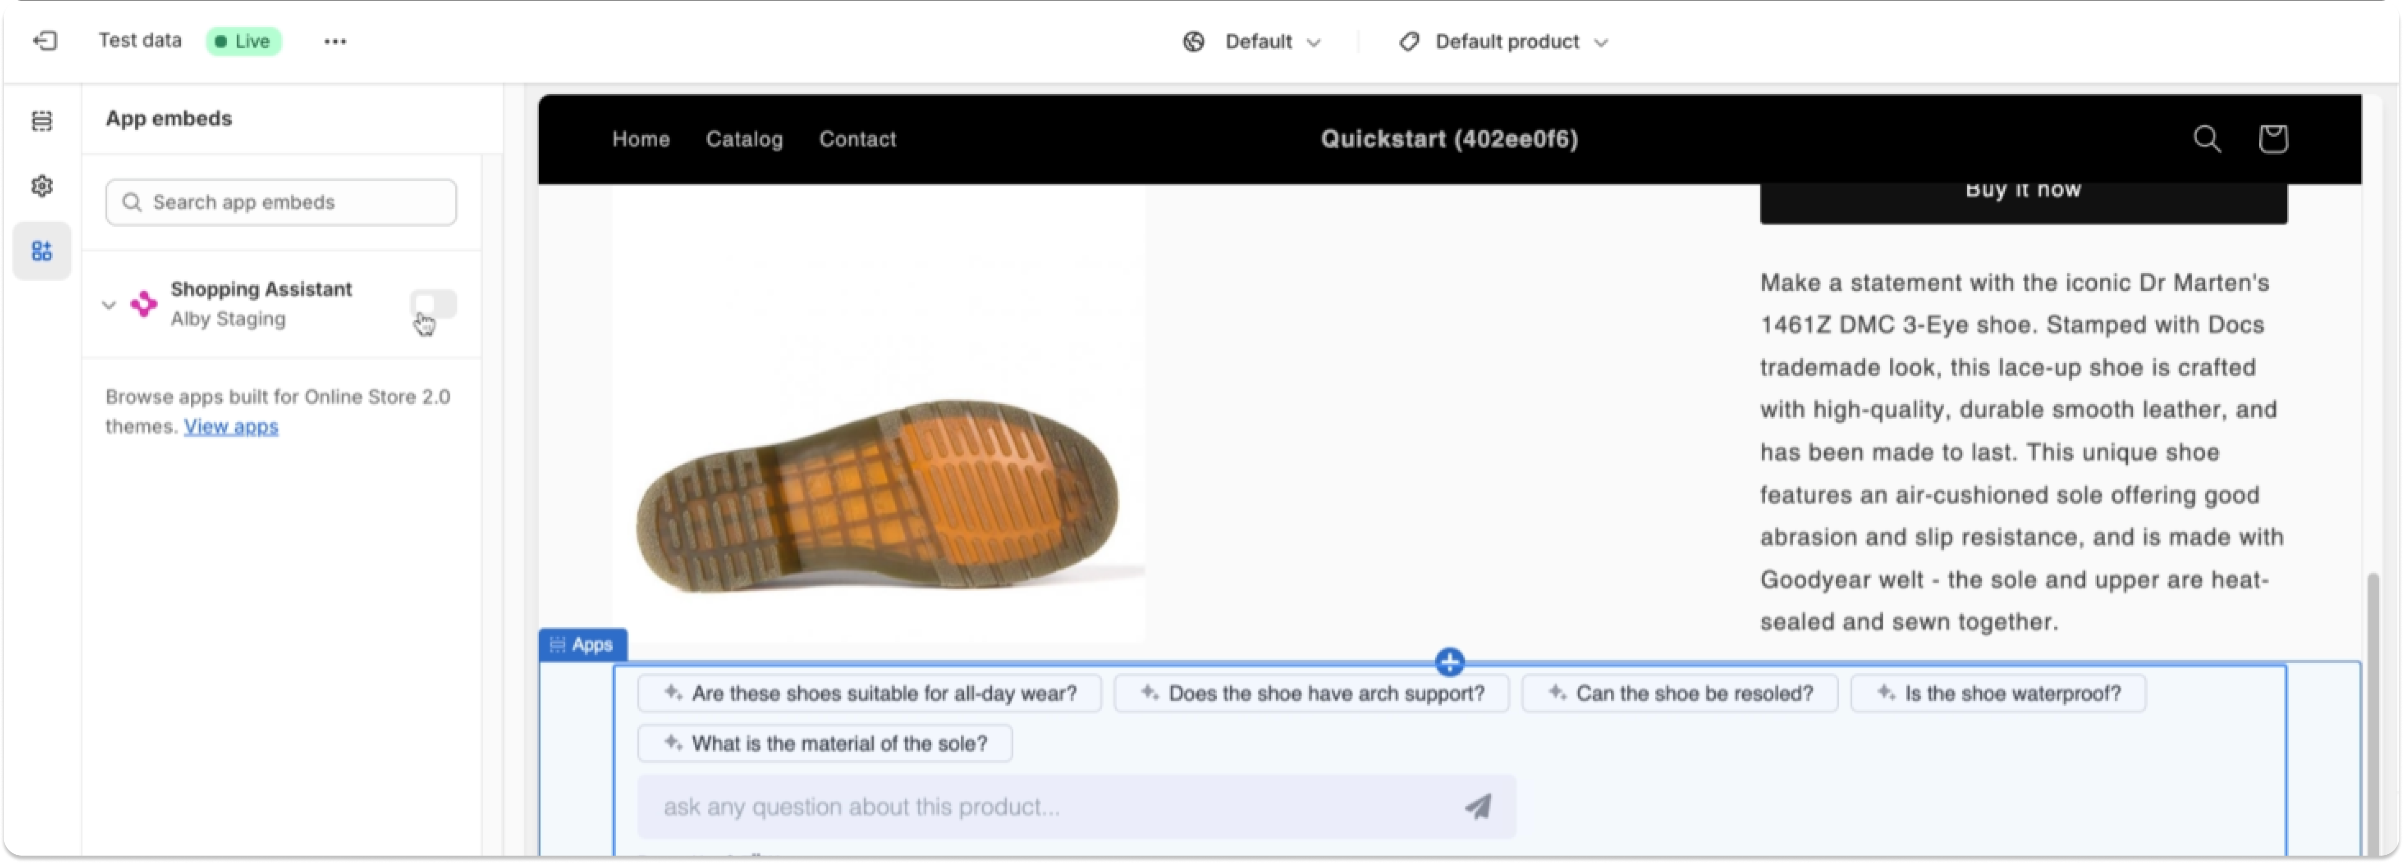Go to the Catalog menu item

coord(743,139)
